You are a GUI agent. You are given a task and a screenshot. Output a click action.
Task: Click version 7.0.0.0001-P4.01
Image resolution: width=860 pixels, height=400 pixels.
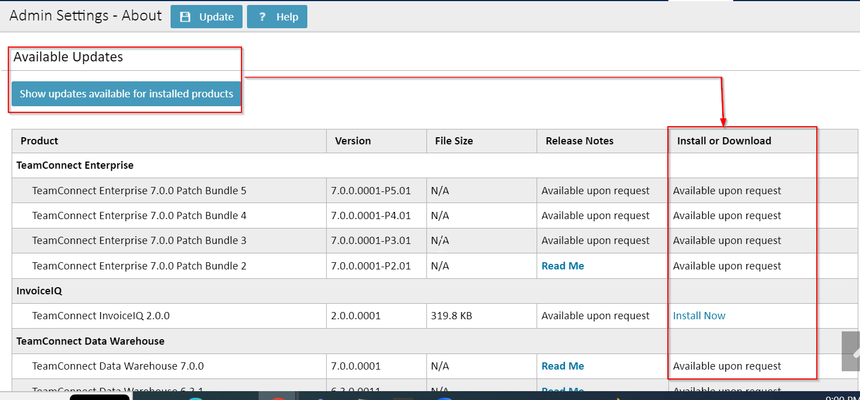371,216
